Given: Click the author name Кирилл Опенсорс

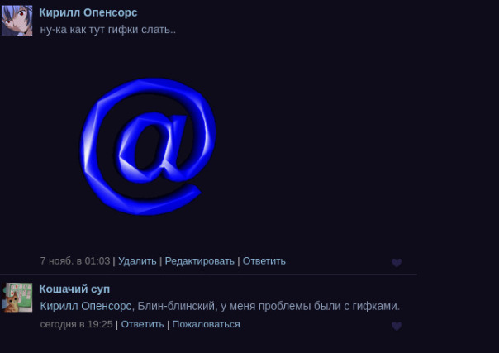Looking at the screenshot, I should coord(88,12).
